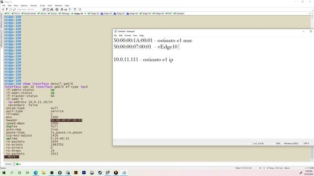The height and width of the screenshot is (176, 314).
Task: Click the highlighted hwaddr 50:00:00:07:00:01 value
Action: (x=66, y=120)
